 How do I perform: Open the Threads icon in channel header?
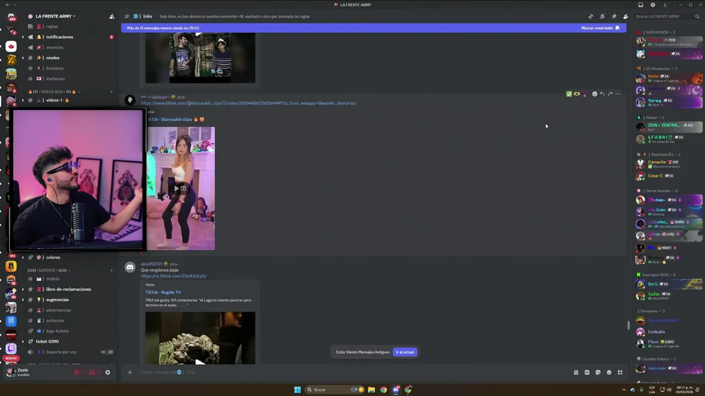590,16
